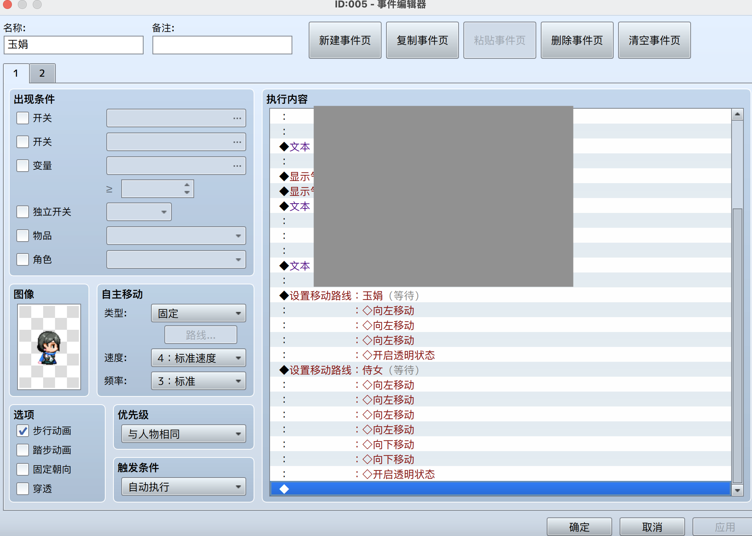Select 设置移动路线：玉娟 command row
Viewport: 752px width, 536px height.
(500, 296)
